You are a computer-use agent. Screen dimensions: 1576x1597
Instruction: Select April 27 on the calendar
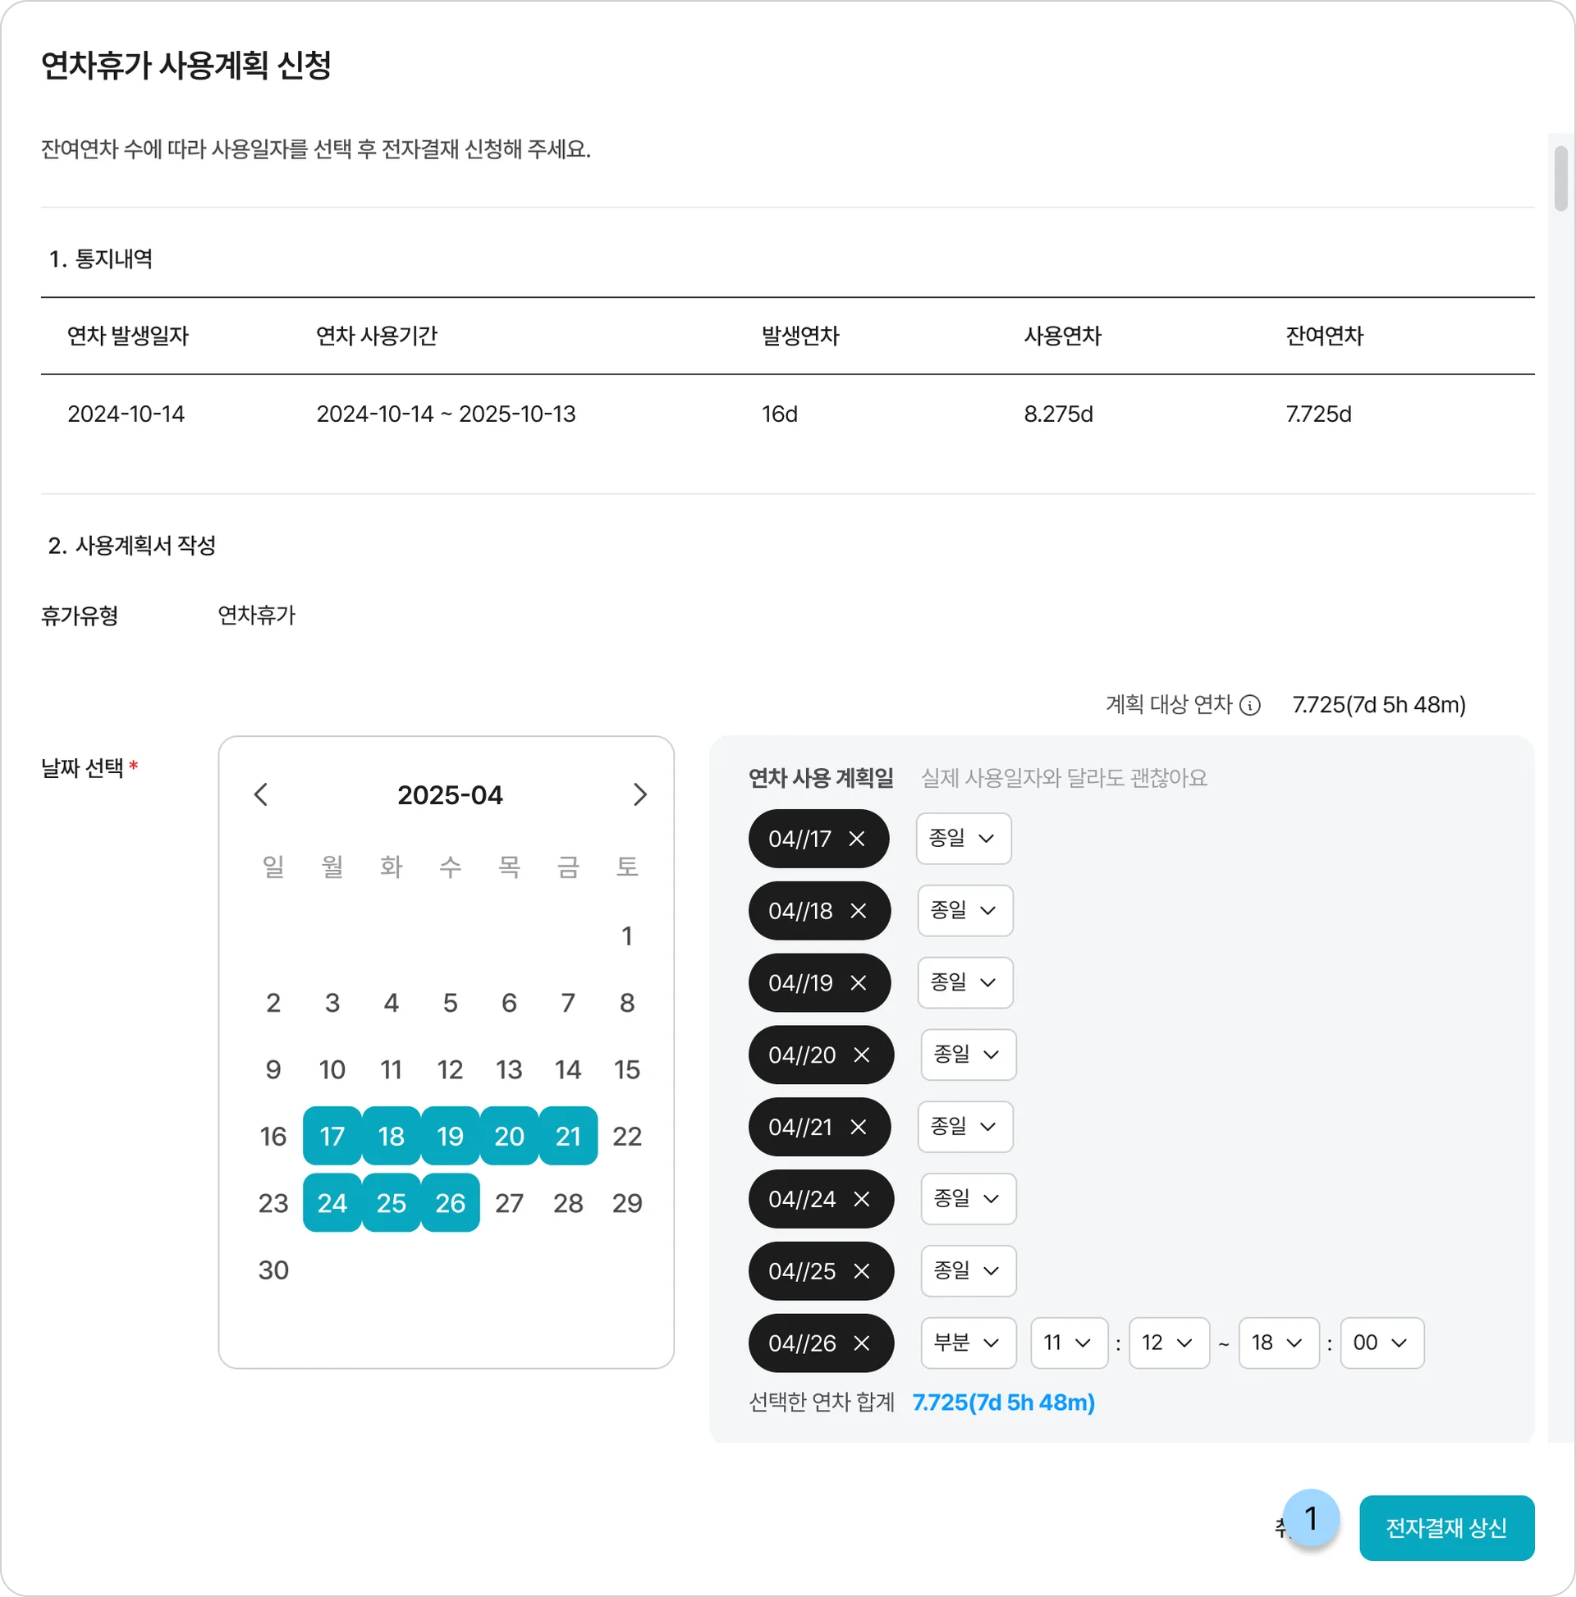pyautogui.click(x=510, y=1203)
